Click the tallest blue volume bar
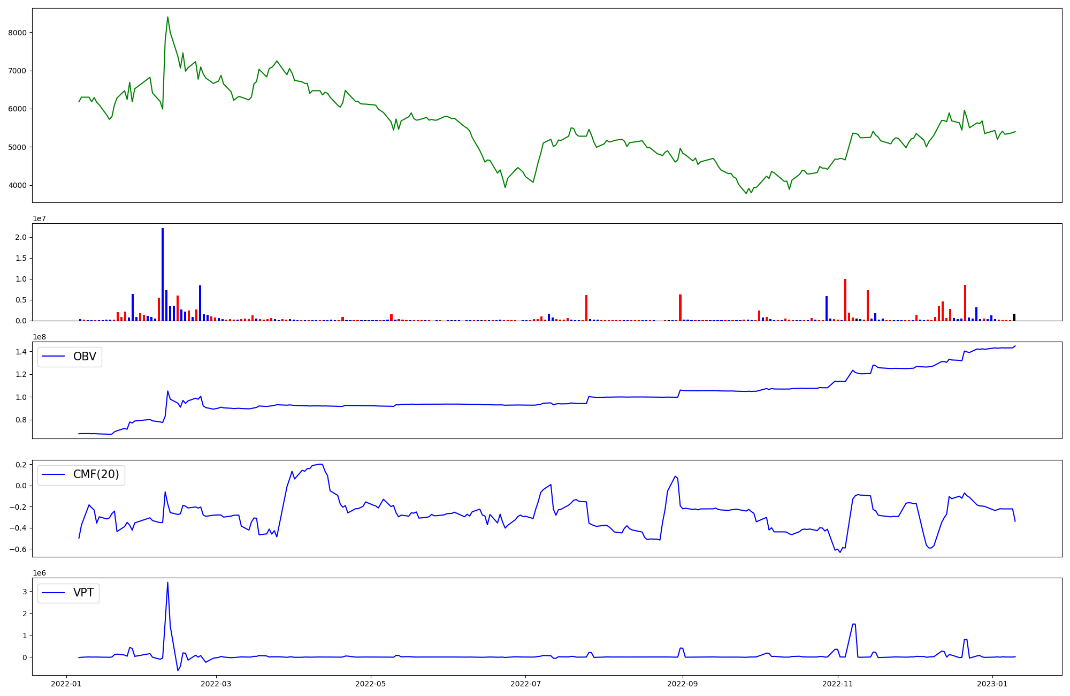Screen dimensions: 1070x696 point(163,274)
